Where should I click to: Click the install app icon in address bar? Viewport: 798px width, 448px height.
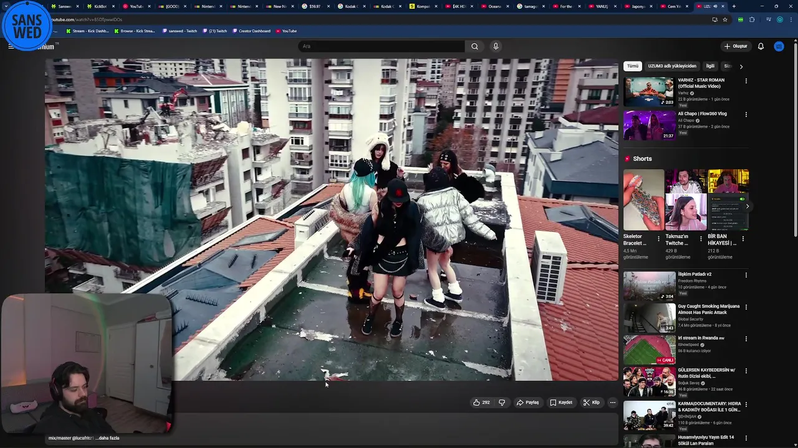(714, 19)
